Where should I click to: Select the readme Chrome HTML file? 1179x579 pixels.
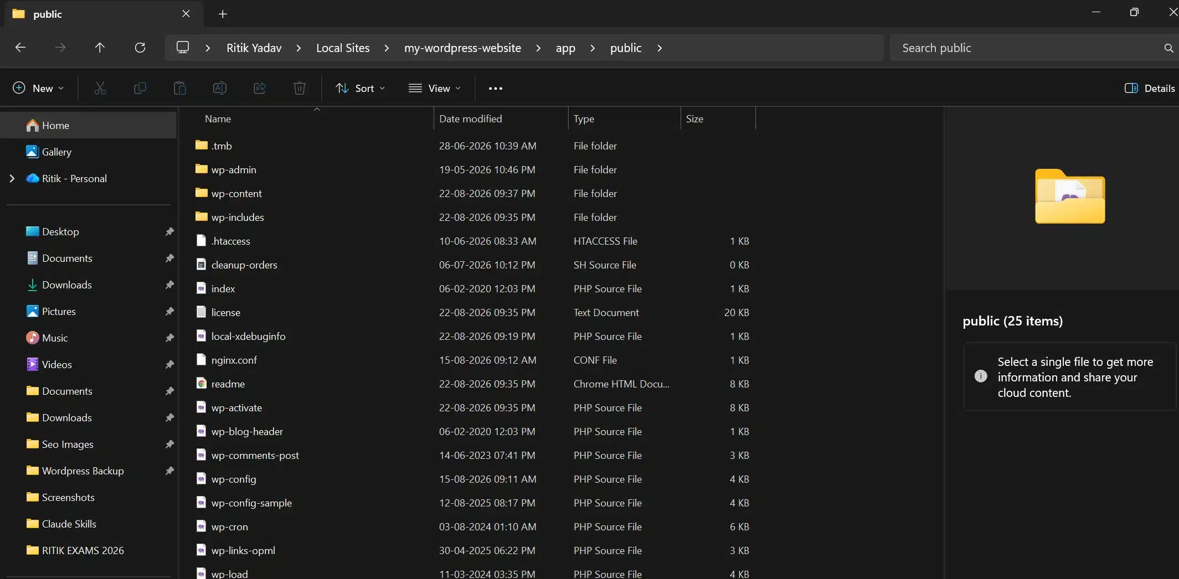click(473, 384)
